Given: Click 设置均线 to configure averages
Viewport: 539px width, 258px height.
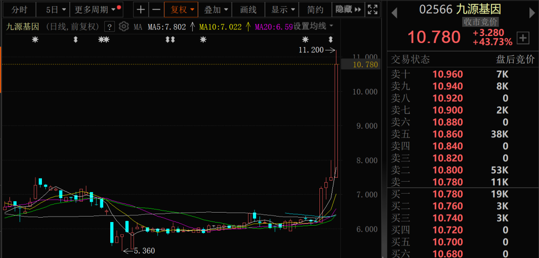Looking at the screenshot, I should coord(313,26).
